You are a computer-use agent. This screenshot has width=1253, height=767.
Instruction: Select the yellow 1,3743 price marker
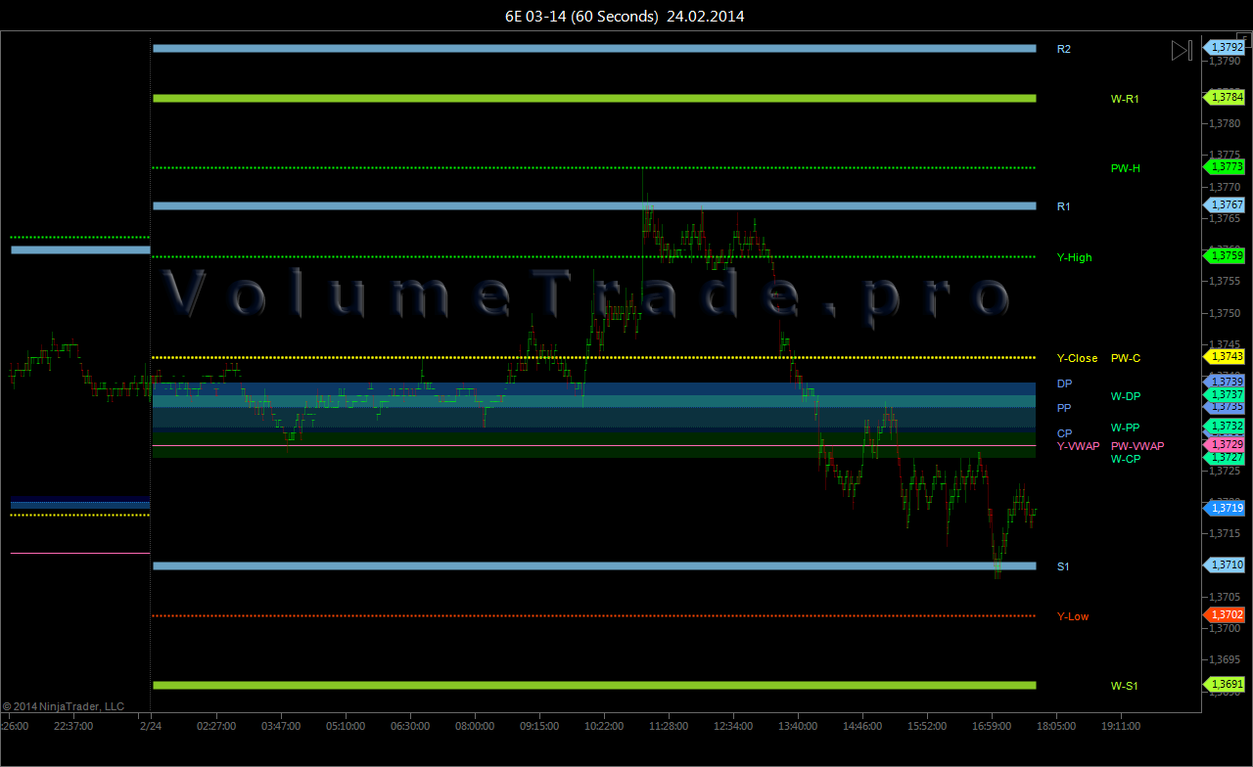click(1224, 357)
